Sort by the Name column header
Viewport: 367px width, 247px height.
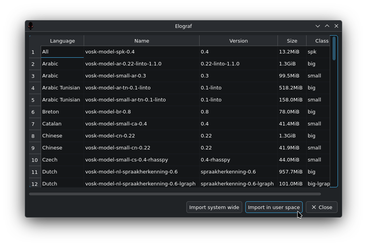pos(141,41)
